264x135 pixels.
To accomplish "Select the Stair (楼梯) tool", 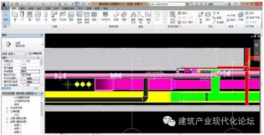I will click(124, 16).
